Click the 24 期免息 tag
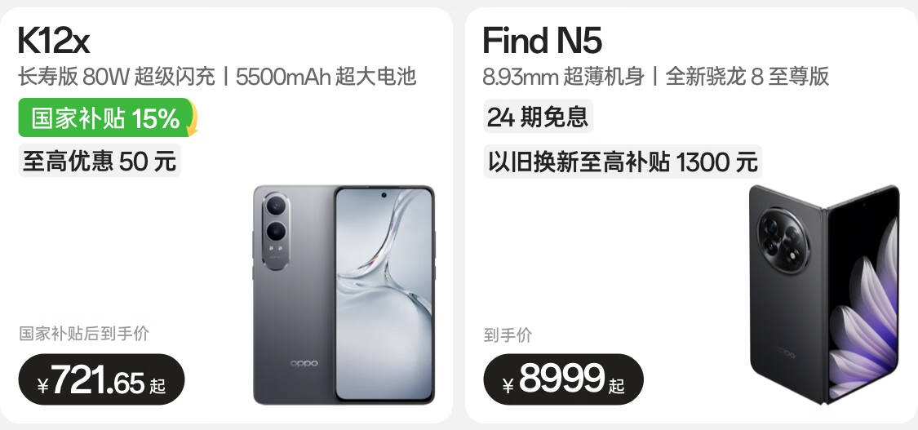 pos(538,116)
